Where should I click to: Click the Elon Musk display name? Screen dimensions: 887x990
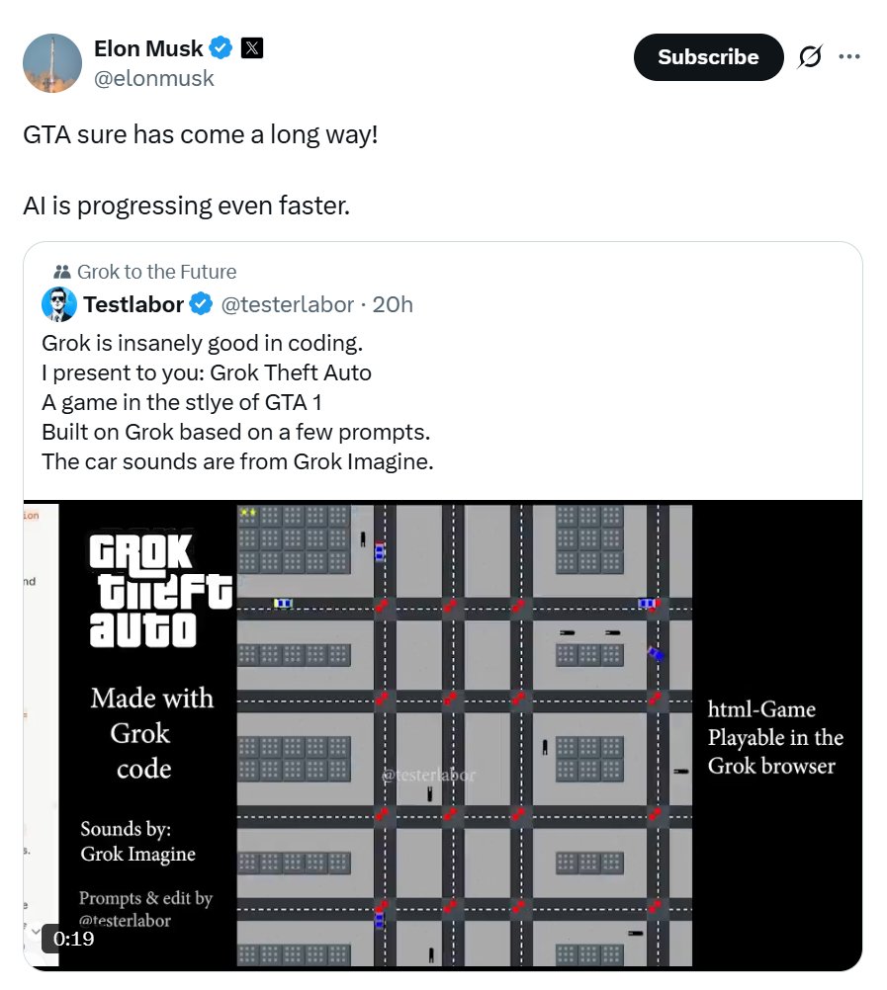pos(148,48)
